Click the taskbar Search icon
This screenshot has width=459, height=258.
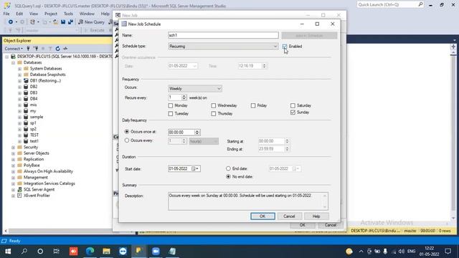(24, 252)
